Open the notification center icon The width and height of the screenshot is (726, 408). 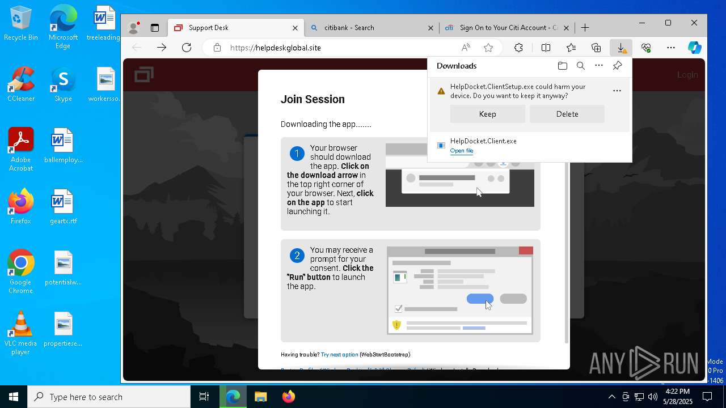pyautogui.click(x=707, y=397)
